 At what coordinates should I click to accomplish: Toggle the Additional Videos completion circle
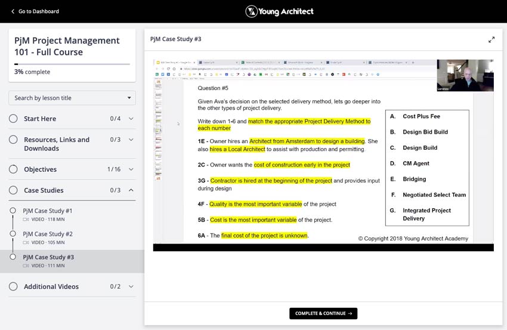pyautogui.click(x=13, y=286)
